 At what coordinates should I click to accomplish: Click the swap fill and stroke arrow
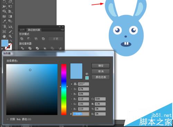pos(11,41)
